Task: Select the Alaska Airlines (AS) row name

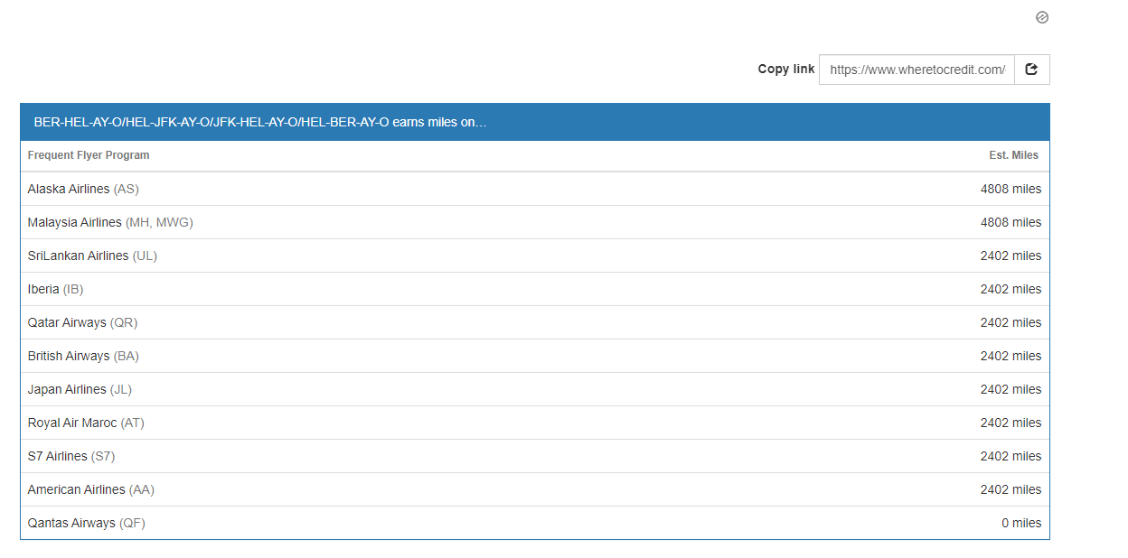Action: (83, 189)
